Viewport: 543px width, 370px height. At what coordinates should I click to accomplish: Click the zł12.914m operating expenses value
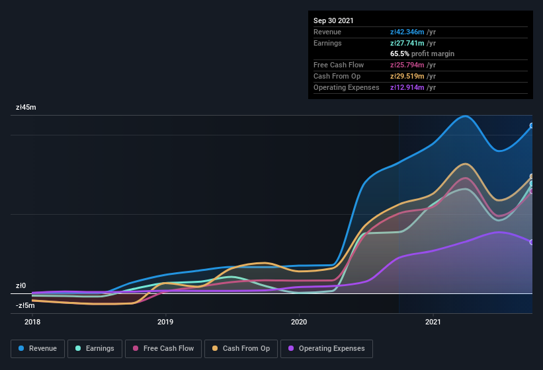407,87
